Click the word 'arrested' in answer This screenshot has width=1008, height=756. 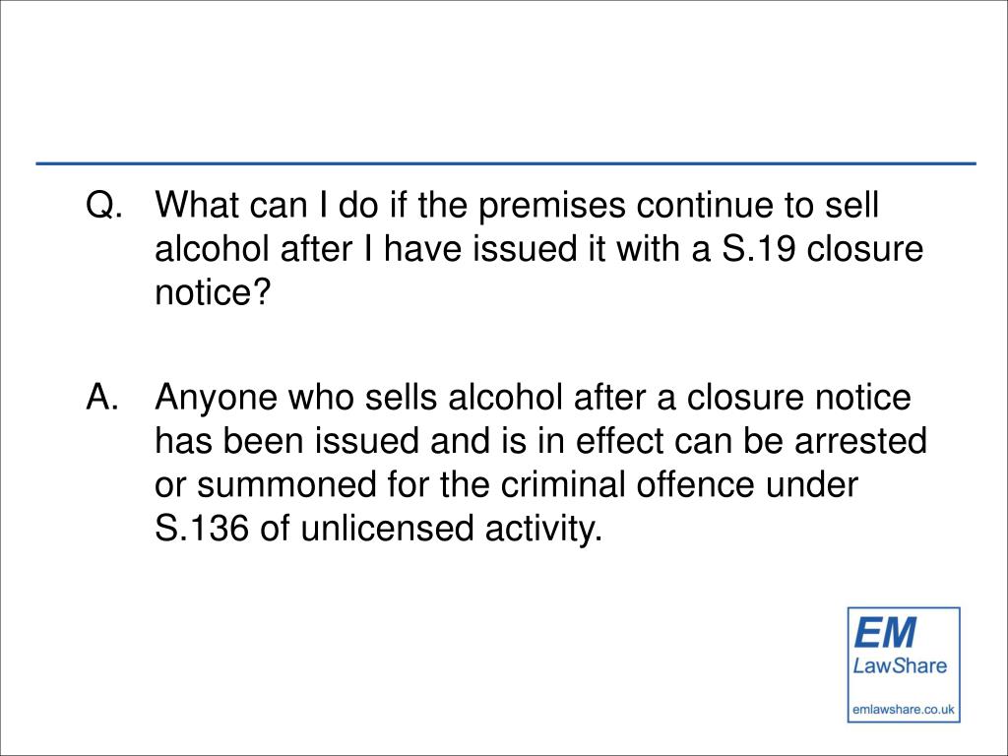(860, 441)
